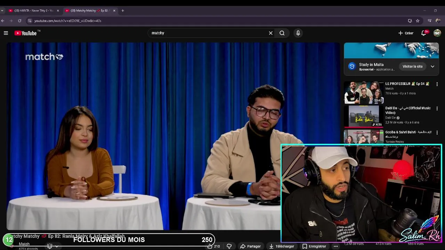Open options for LE PROFESSEUR video
Image resolution: width=445 pixels, height=250 pixels.
(437, 84)
